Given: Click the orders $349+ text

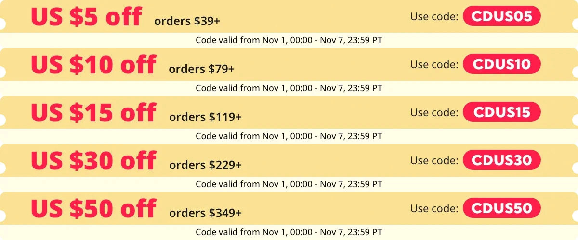Looking at the screenshot, I should 206,213.
